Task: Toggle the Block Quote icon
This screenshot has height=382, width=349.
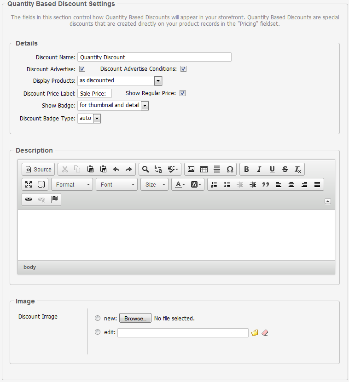Action: [x=265, y=184]
